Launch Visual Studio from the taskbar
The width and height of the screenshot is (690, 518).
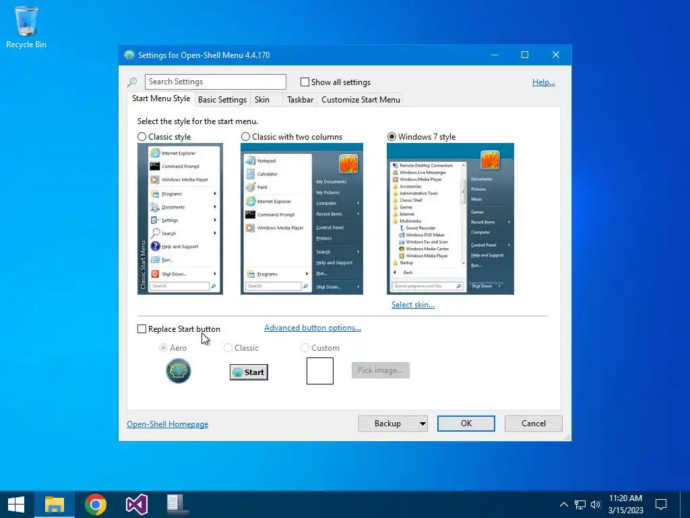pyautogui.click(x=136, y=505)
